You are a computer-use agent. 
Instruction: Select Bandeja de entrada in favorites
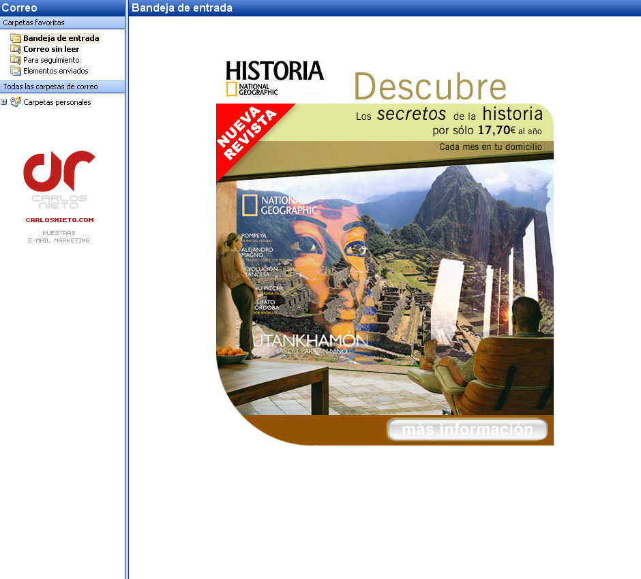pos(61,38)
